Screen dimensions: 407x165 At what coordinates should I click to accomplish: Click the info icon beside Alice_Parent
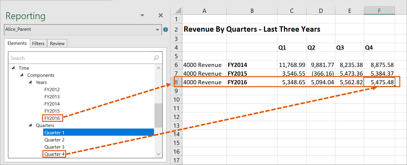coord(165,30)
